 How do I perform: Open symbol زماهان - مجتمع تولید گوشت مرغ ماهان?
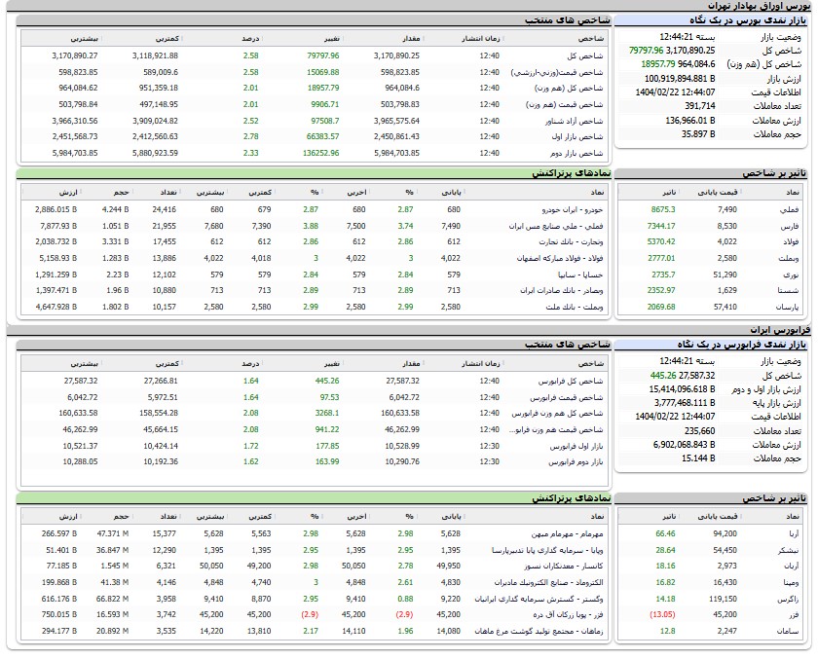pos(539,632)
